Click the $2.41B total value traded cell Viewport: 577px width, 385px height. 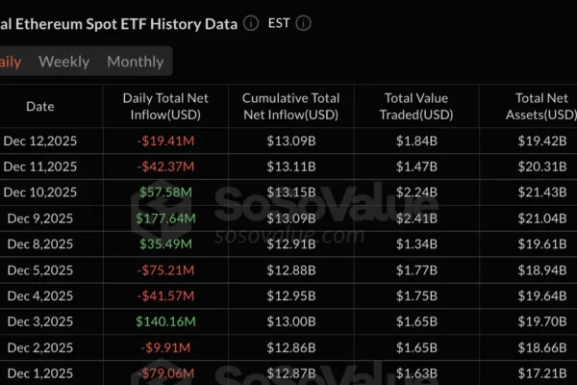click(x=416, y=218)
